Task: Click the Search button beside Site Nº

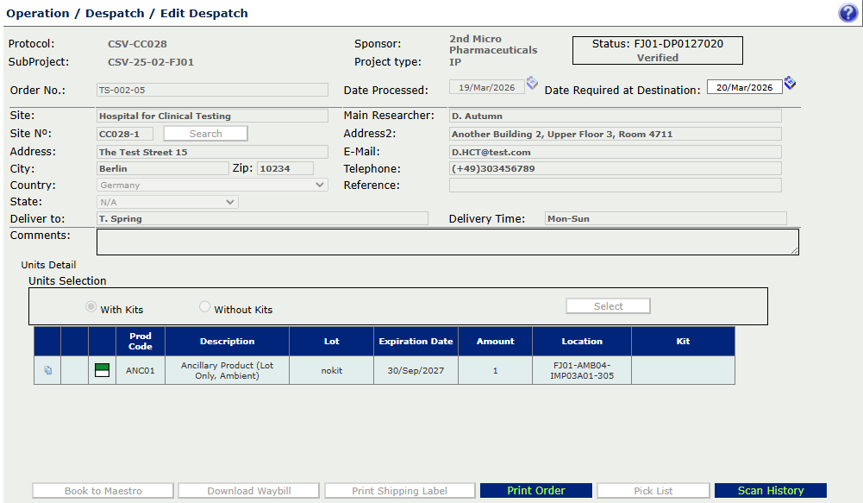Action: 205,134
